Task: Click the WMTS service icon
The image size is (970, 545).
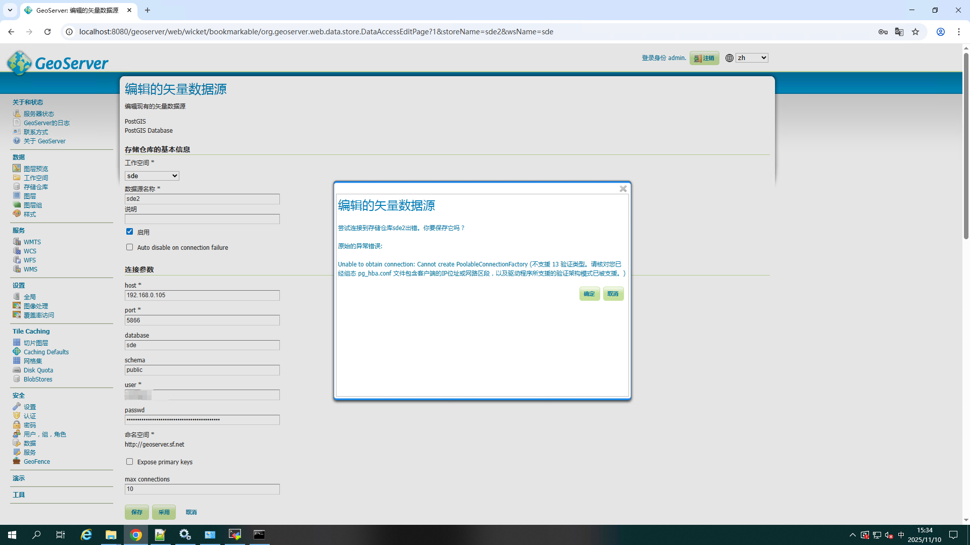Action: click(x=17, y=242)
